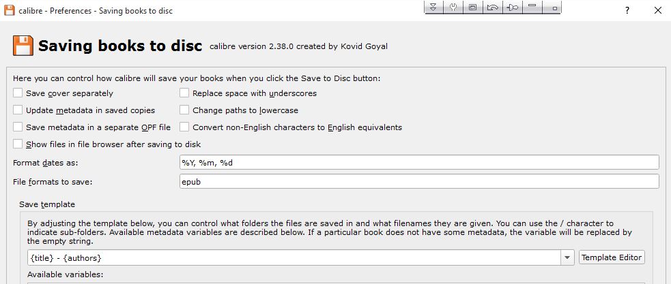This screenshot has height=284, width=671.
Task: Enable Save cover separately checkbox
Action: 18,93
